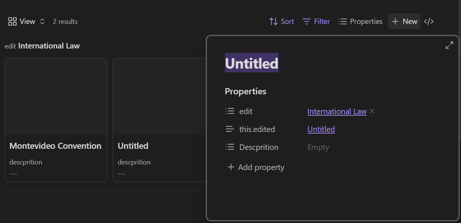Click the Sort arrows icon

(273, 22)
